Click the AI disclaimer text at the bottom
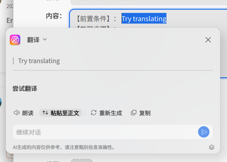The height and width of the screenshot is (162, 227). click(x=64, y=148)
